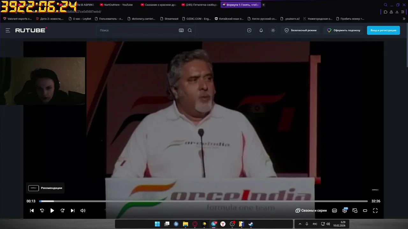Click the search magnifier icon
408x229 pixels.
point(190,30)
